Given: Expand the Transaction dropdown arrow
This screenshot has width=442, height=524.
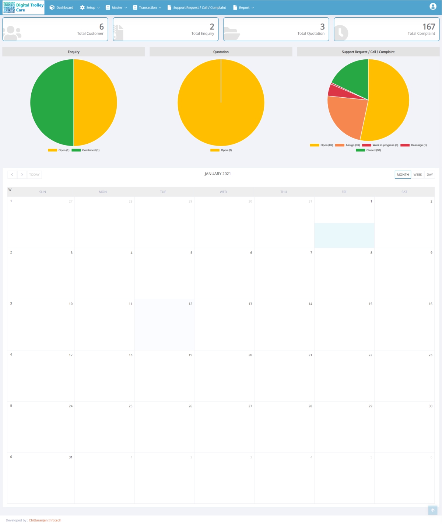Looking at the screenshot, I should (160, 8).
